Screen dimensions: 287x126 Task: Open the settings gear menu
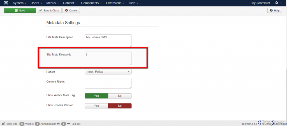(x=278, y=3)
